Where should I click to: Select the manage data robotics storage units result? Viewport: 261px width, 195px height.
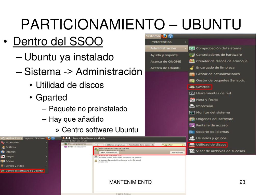point(140,161)
